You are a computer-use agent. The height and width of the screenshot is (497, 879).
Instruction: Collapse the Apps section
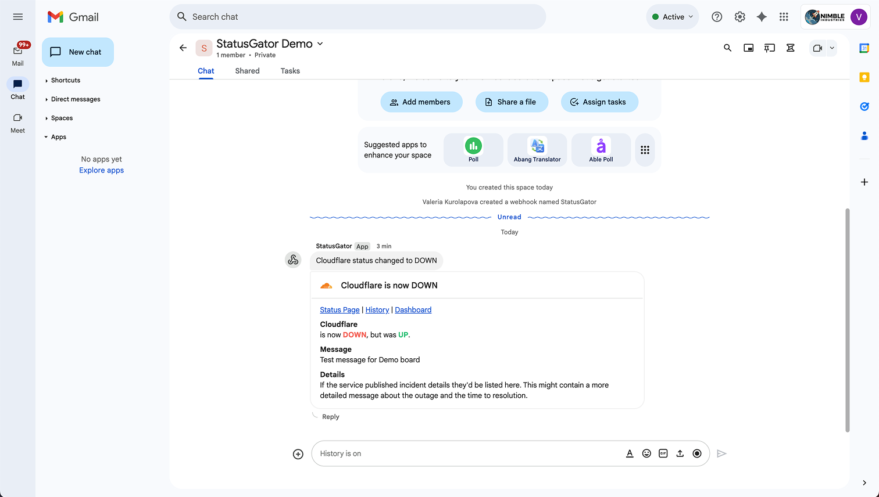pyautogui.click(x=58, y=137)
